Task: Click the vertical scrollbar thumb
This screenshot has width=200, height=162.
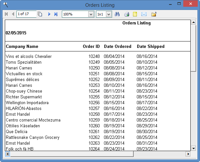Action: tap(194, 48)
